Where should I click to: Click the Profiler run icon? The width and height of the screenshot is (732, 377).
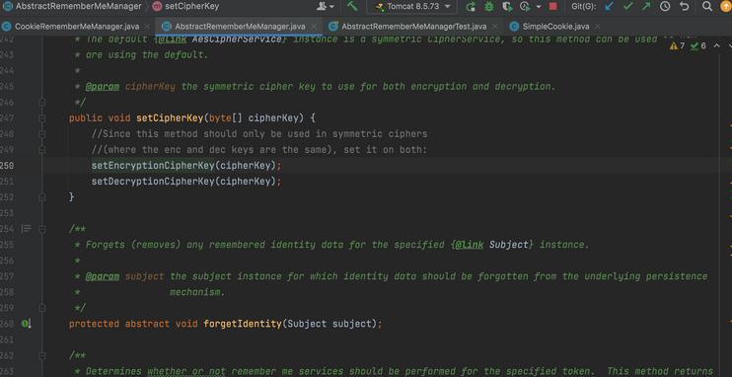[526, 7]
